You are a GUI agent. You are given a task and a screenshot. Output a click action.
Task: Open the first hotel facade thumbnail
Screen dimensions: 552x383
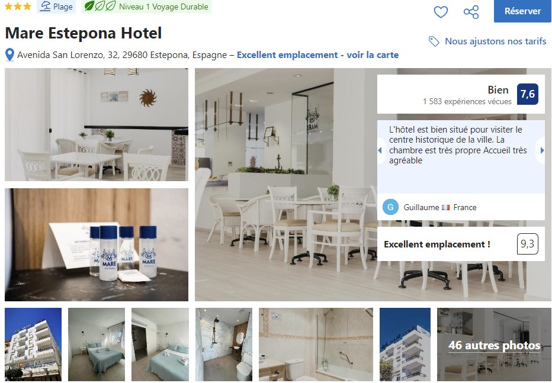(33, 345)
